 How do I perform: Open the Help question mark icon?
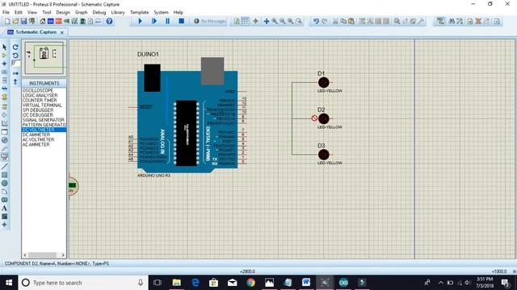(x=109, y=21)
